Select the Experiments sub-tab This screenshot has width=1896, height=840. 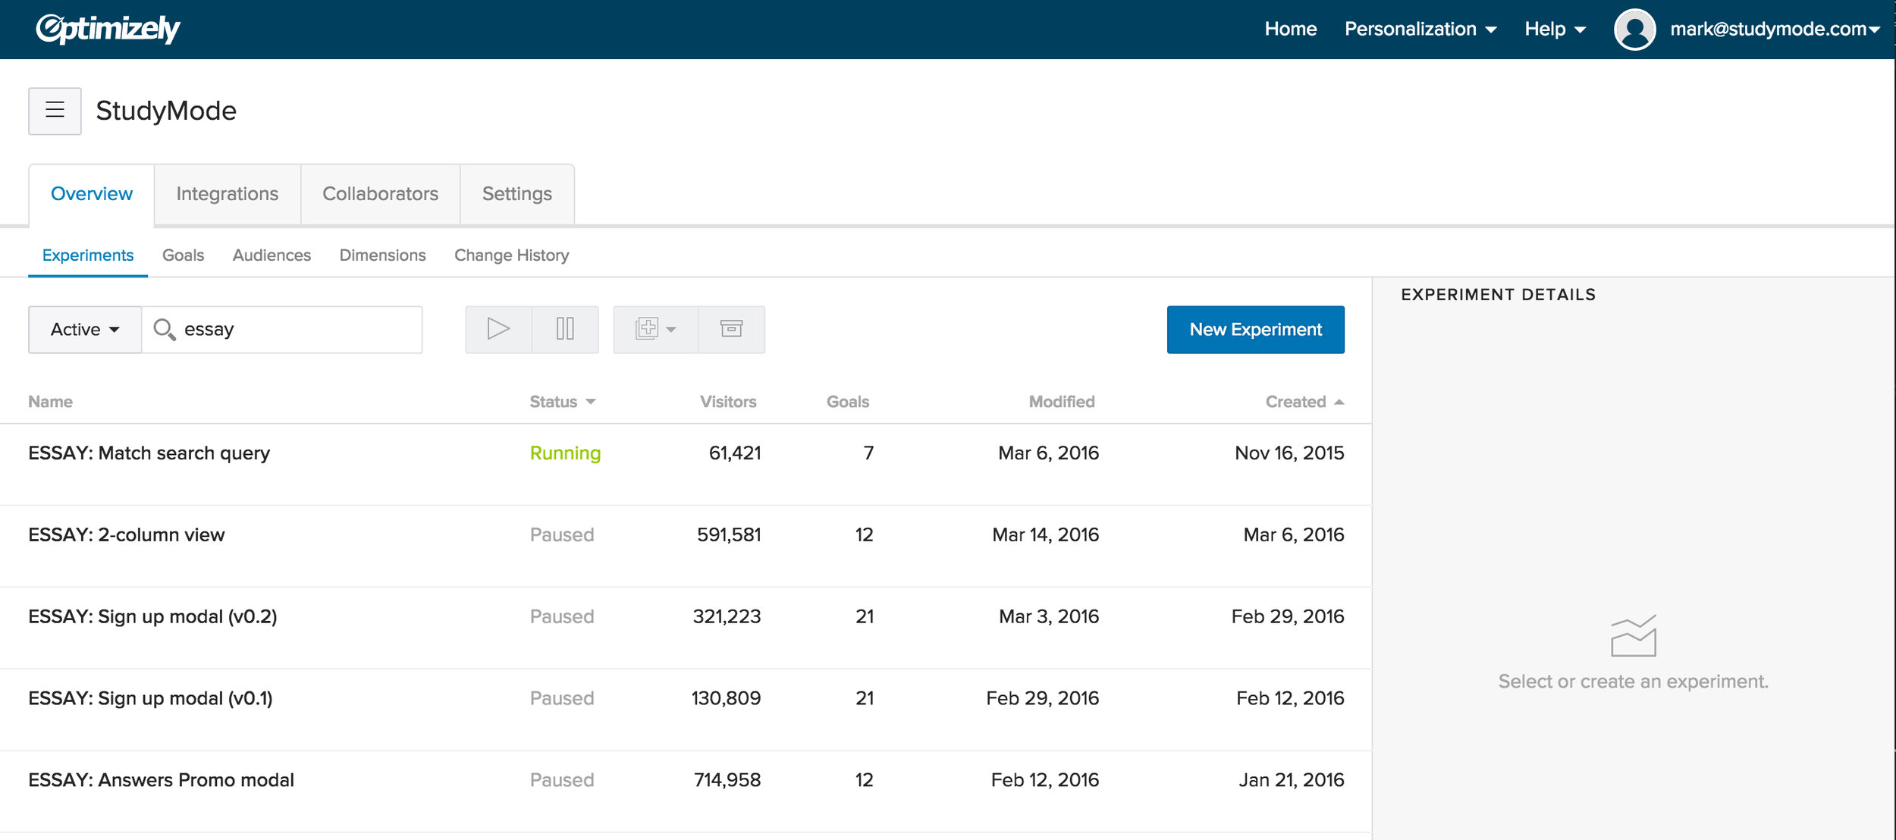[x=88, y=255]
